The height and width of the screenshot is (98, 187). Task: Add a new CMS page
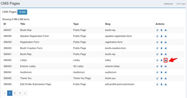point(22,12)
